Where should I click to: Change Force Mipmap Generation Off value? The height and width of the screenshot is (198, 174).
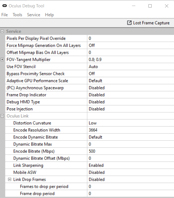coord(131,45)
